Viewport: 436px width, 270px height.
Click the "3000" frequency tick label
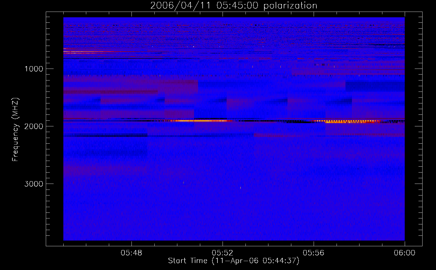tap(34, 184)
